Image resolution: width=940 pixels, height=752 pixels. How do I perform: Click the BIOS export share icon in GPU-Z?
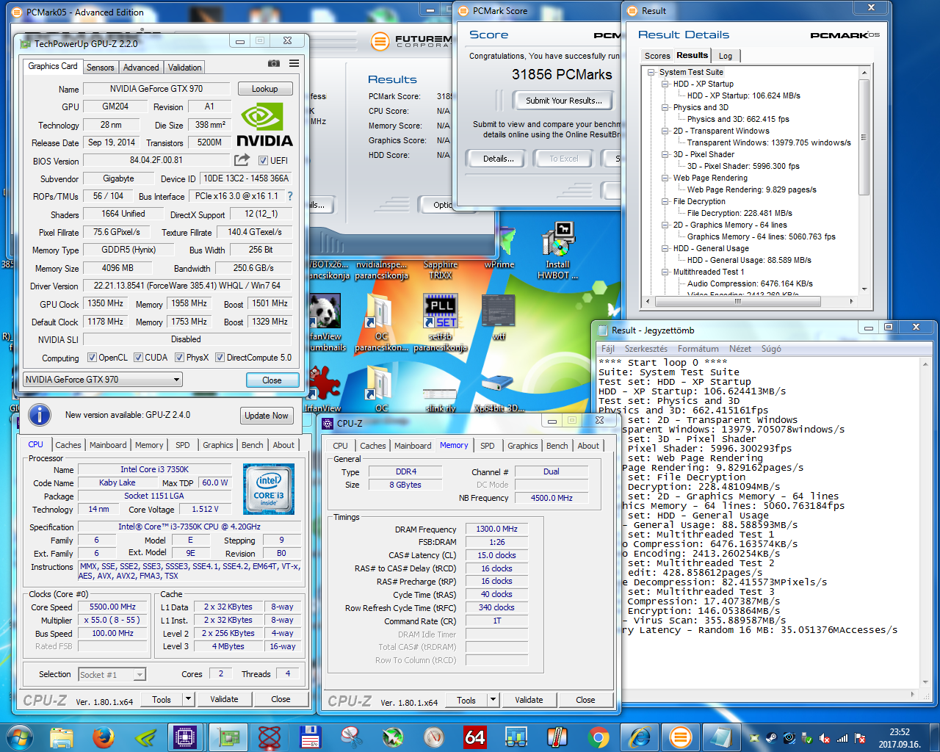[x=242, y=159]
